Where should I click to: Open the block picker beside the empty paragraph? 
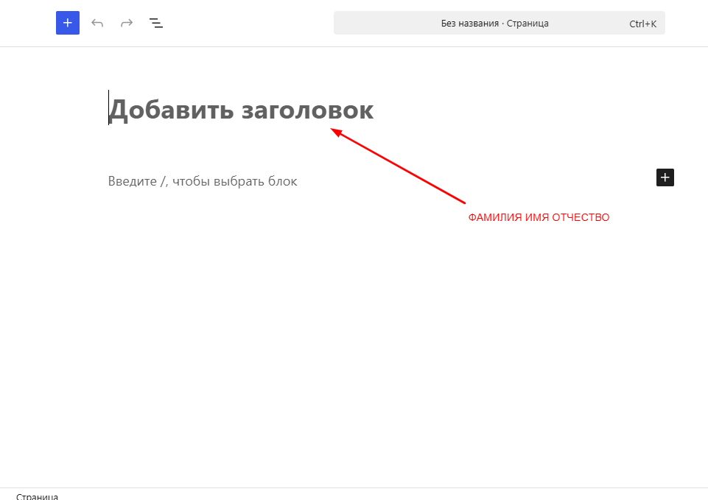pyautogui.click(x=665, y=177)
